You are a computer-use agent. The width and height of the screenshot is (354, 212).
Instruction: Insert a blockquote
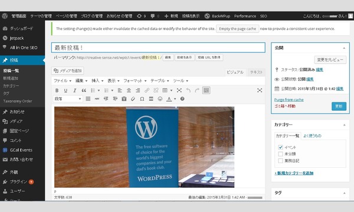(x=84, y=90)
